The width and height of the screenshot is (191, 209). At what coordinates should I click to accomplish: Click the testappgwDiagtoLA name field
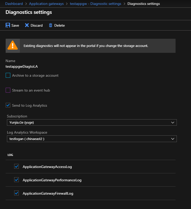pos(22,66)
